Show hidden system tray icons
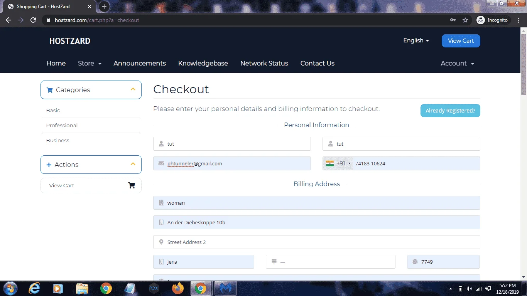This screenshot has height=296, width=527. 451,289
